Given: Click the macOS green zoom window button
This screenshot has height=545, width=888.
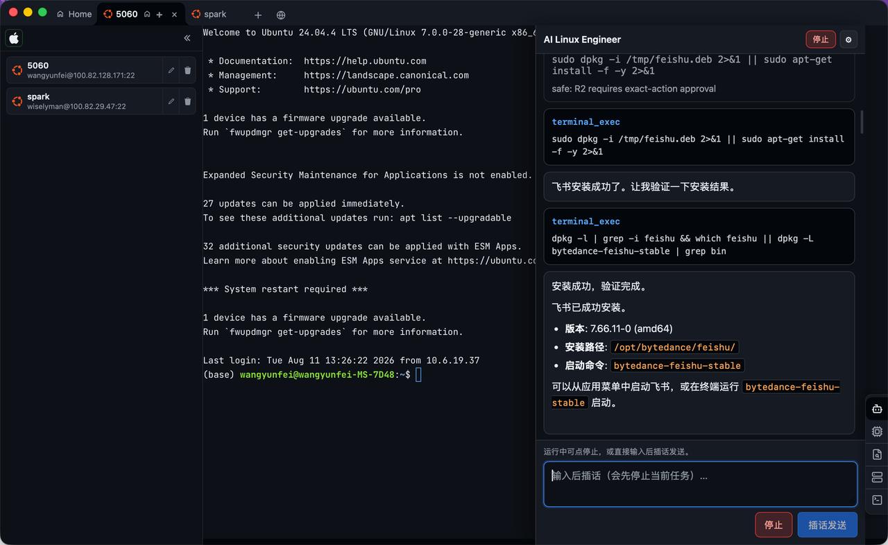Looking at the screenshot, I should click(x=42, y=12).
